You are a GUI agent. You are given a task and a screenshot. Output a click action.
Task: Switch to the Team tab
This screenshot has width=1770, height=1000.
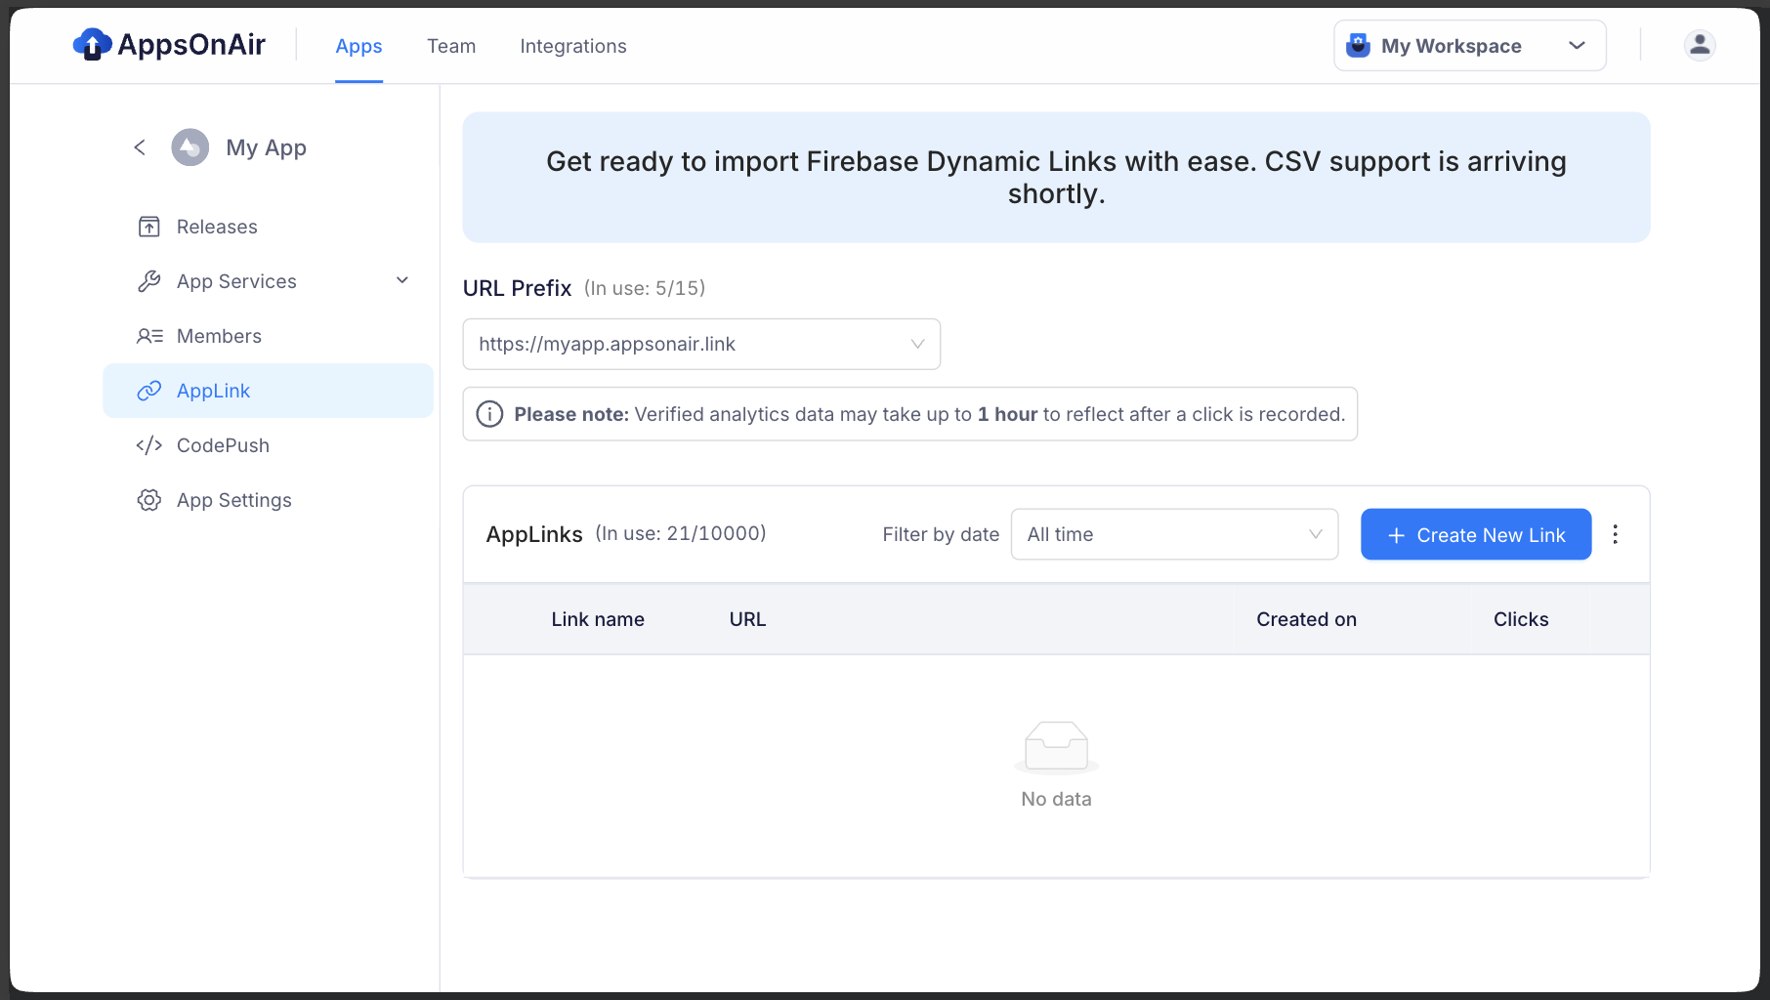[x=451, y=46]
